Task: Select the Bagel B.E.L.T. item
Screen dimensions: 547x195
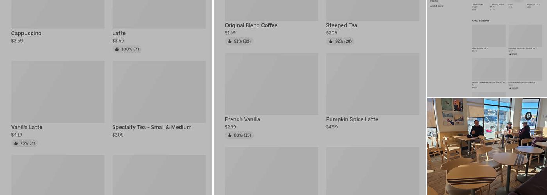Action: tap(534, 5)
